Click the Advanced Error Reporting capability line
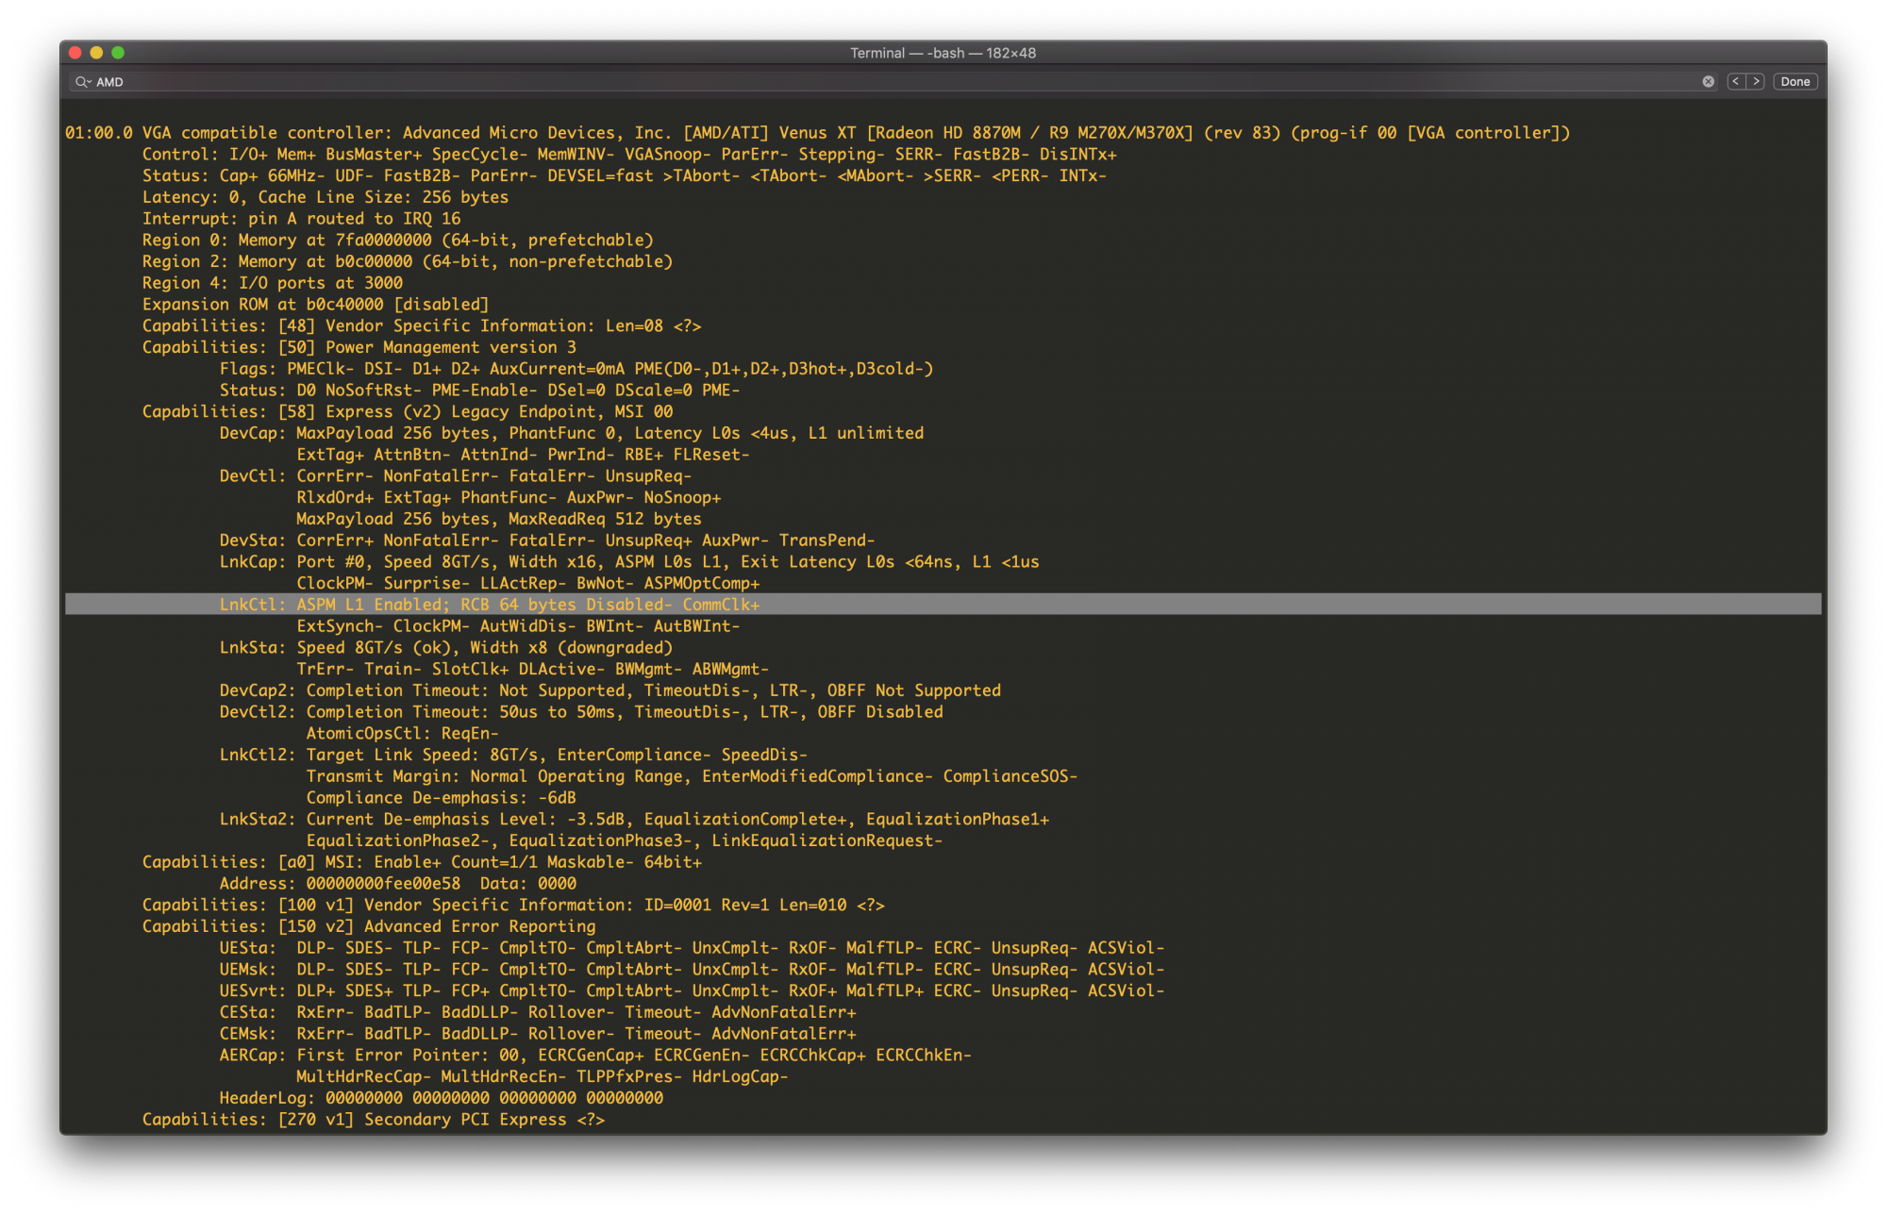Screen dimensions: 1887x1214 point(369,926)
